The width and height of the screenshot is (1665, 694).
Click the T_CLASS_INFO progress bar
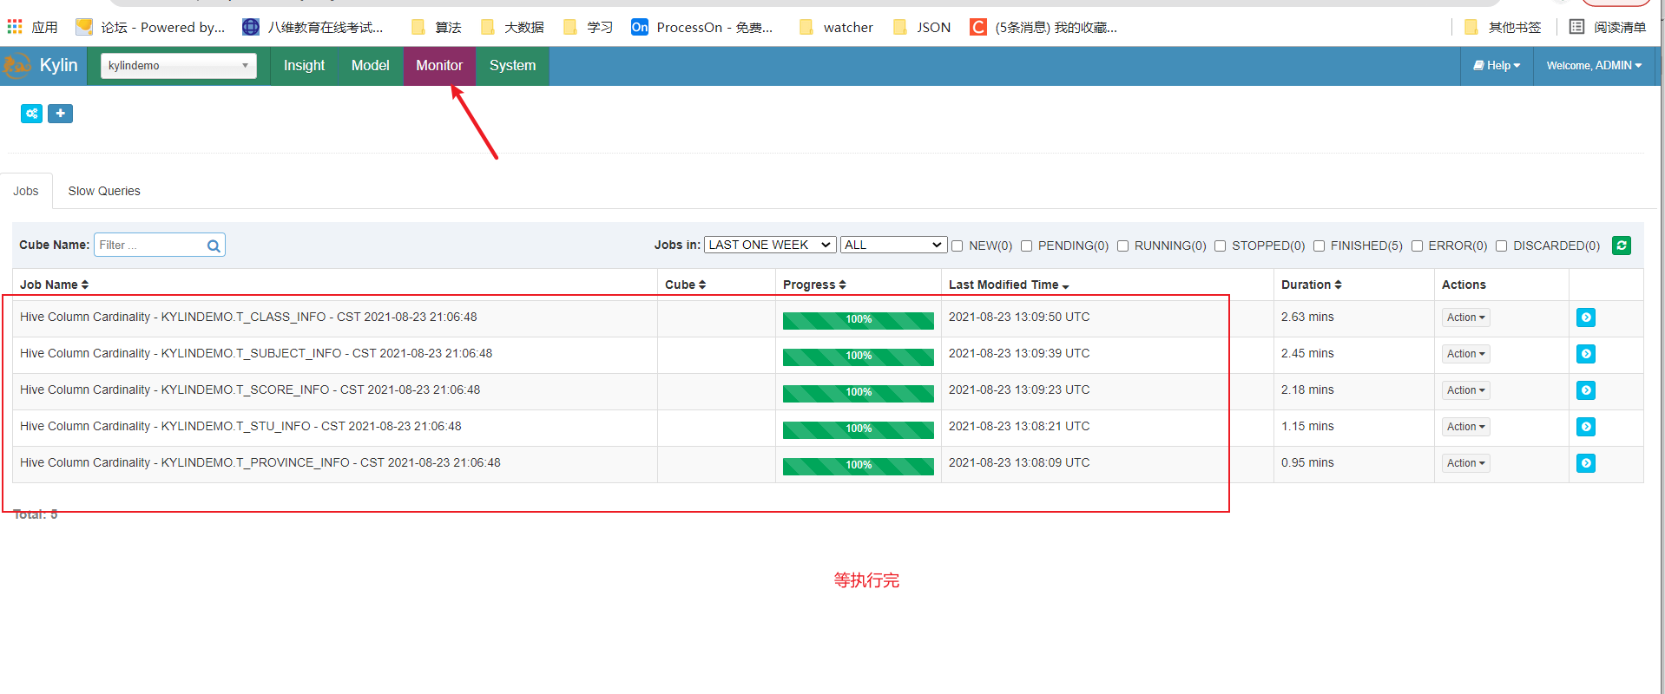tap(859, 320)
